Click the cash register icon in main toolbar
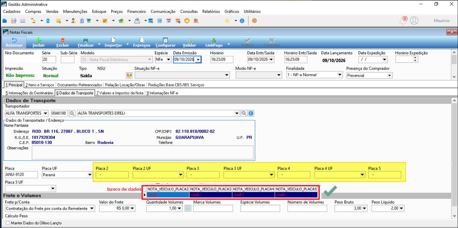 137,21
